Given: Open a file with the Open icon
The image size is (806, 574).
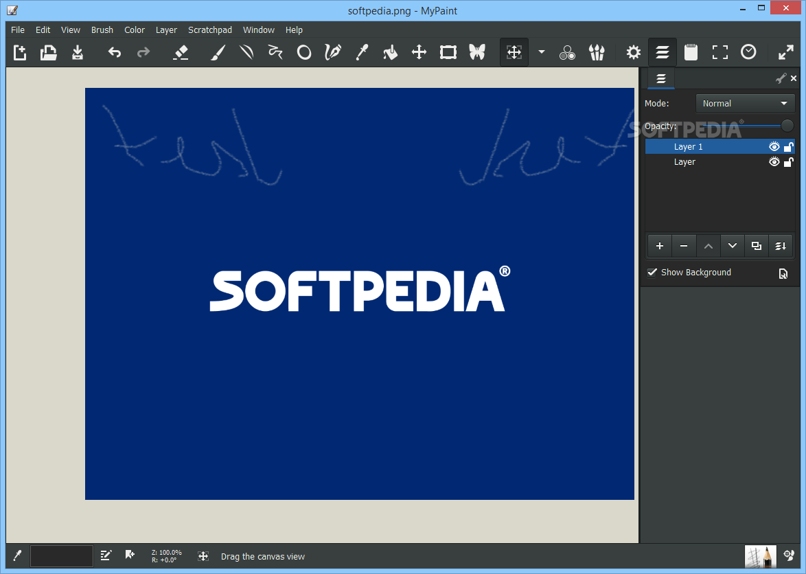Looking at the screenshot, I should 48,52.
